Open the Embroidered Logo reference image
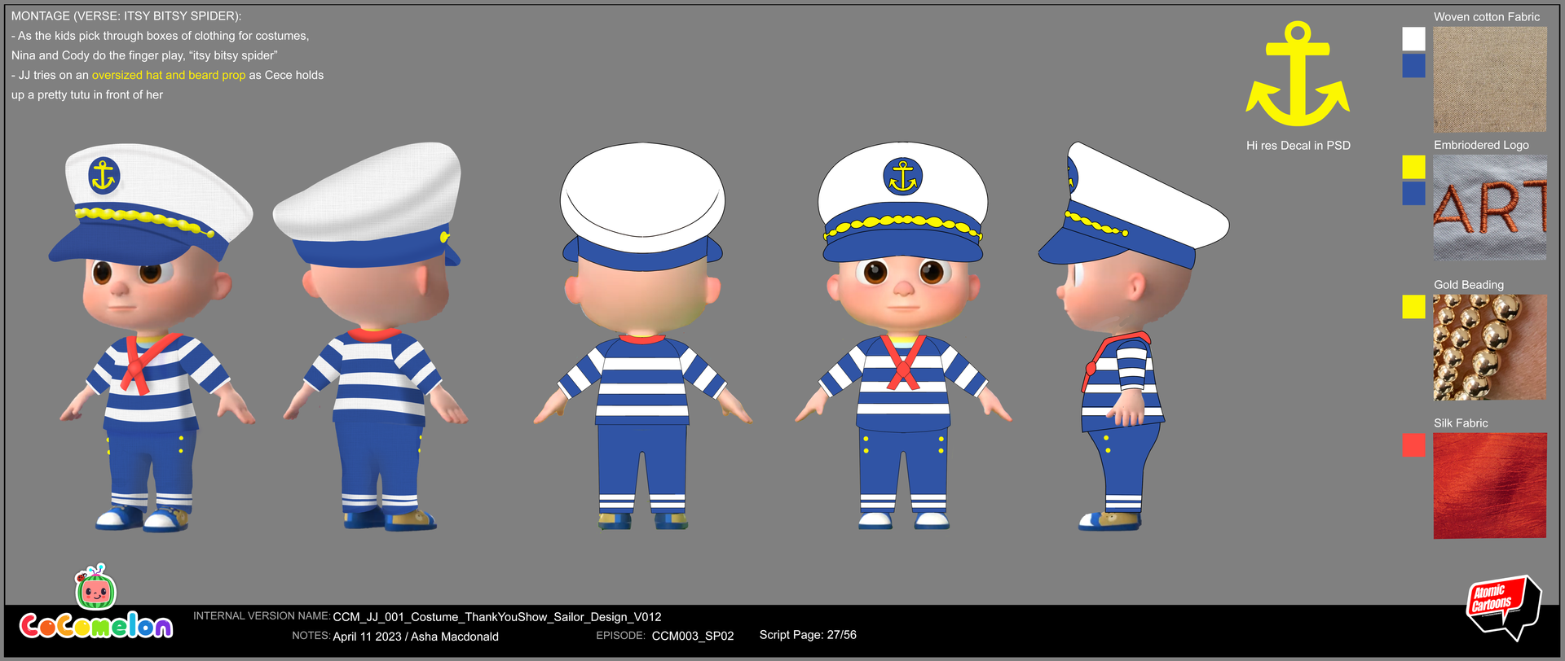Image resolution: width=1565 pixels, height=661 pixels. [1489, 208]
